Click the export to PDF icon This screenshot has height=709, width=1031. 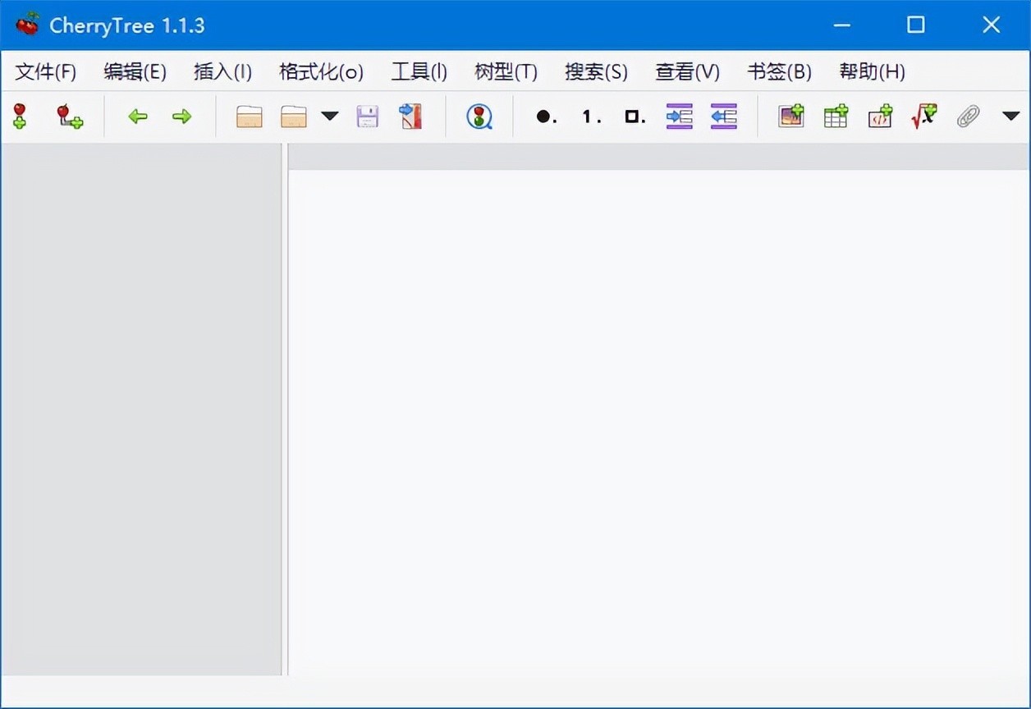coord(410,117)
